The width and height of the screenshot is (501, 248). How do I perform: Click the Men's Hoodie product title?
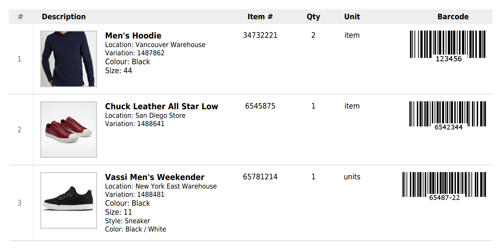pos(133,36)
